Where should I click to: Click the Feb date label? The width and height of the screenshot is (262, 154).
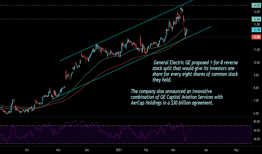(146, 150)
